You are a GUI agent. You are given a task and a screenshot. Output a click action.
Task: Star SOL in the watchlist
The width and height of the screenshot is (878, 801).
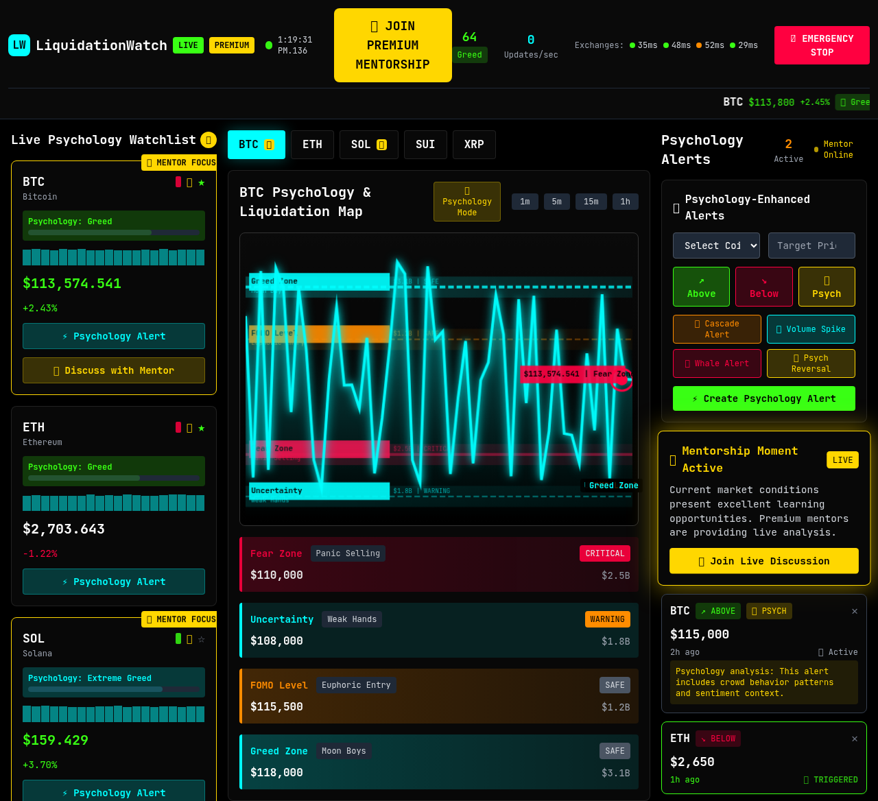(x=202, y=638)
